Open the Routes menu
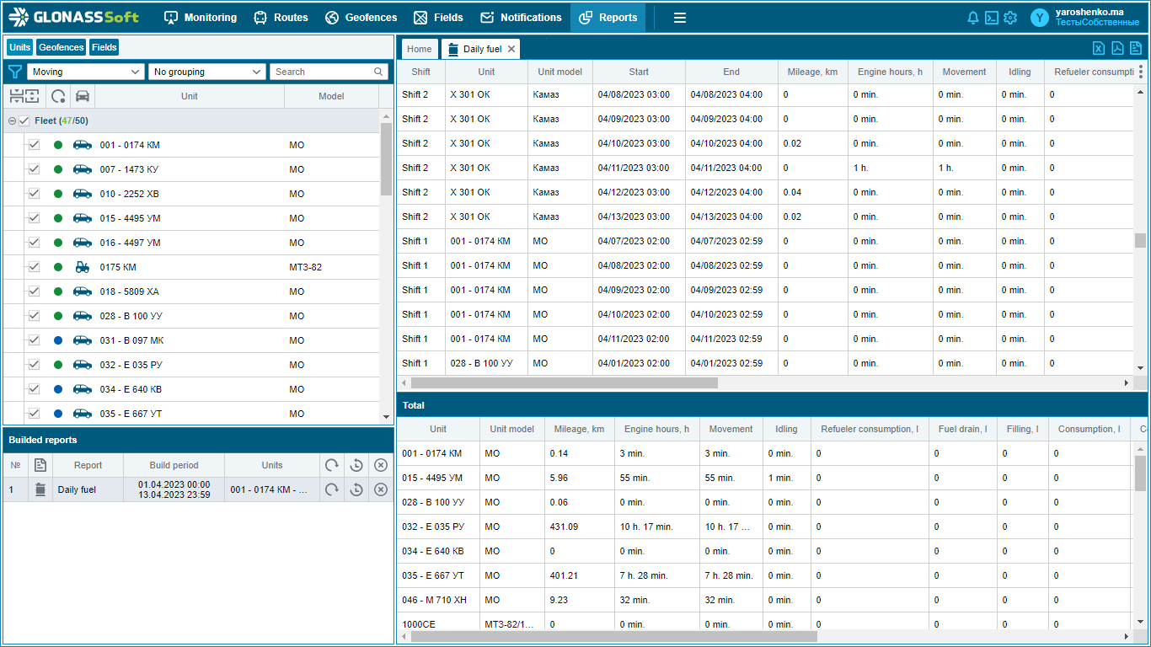The image size is (1151, 647). coord(281,18)
